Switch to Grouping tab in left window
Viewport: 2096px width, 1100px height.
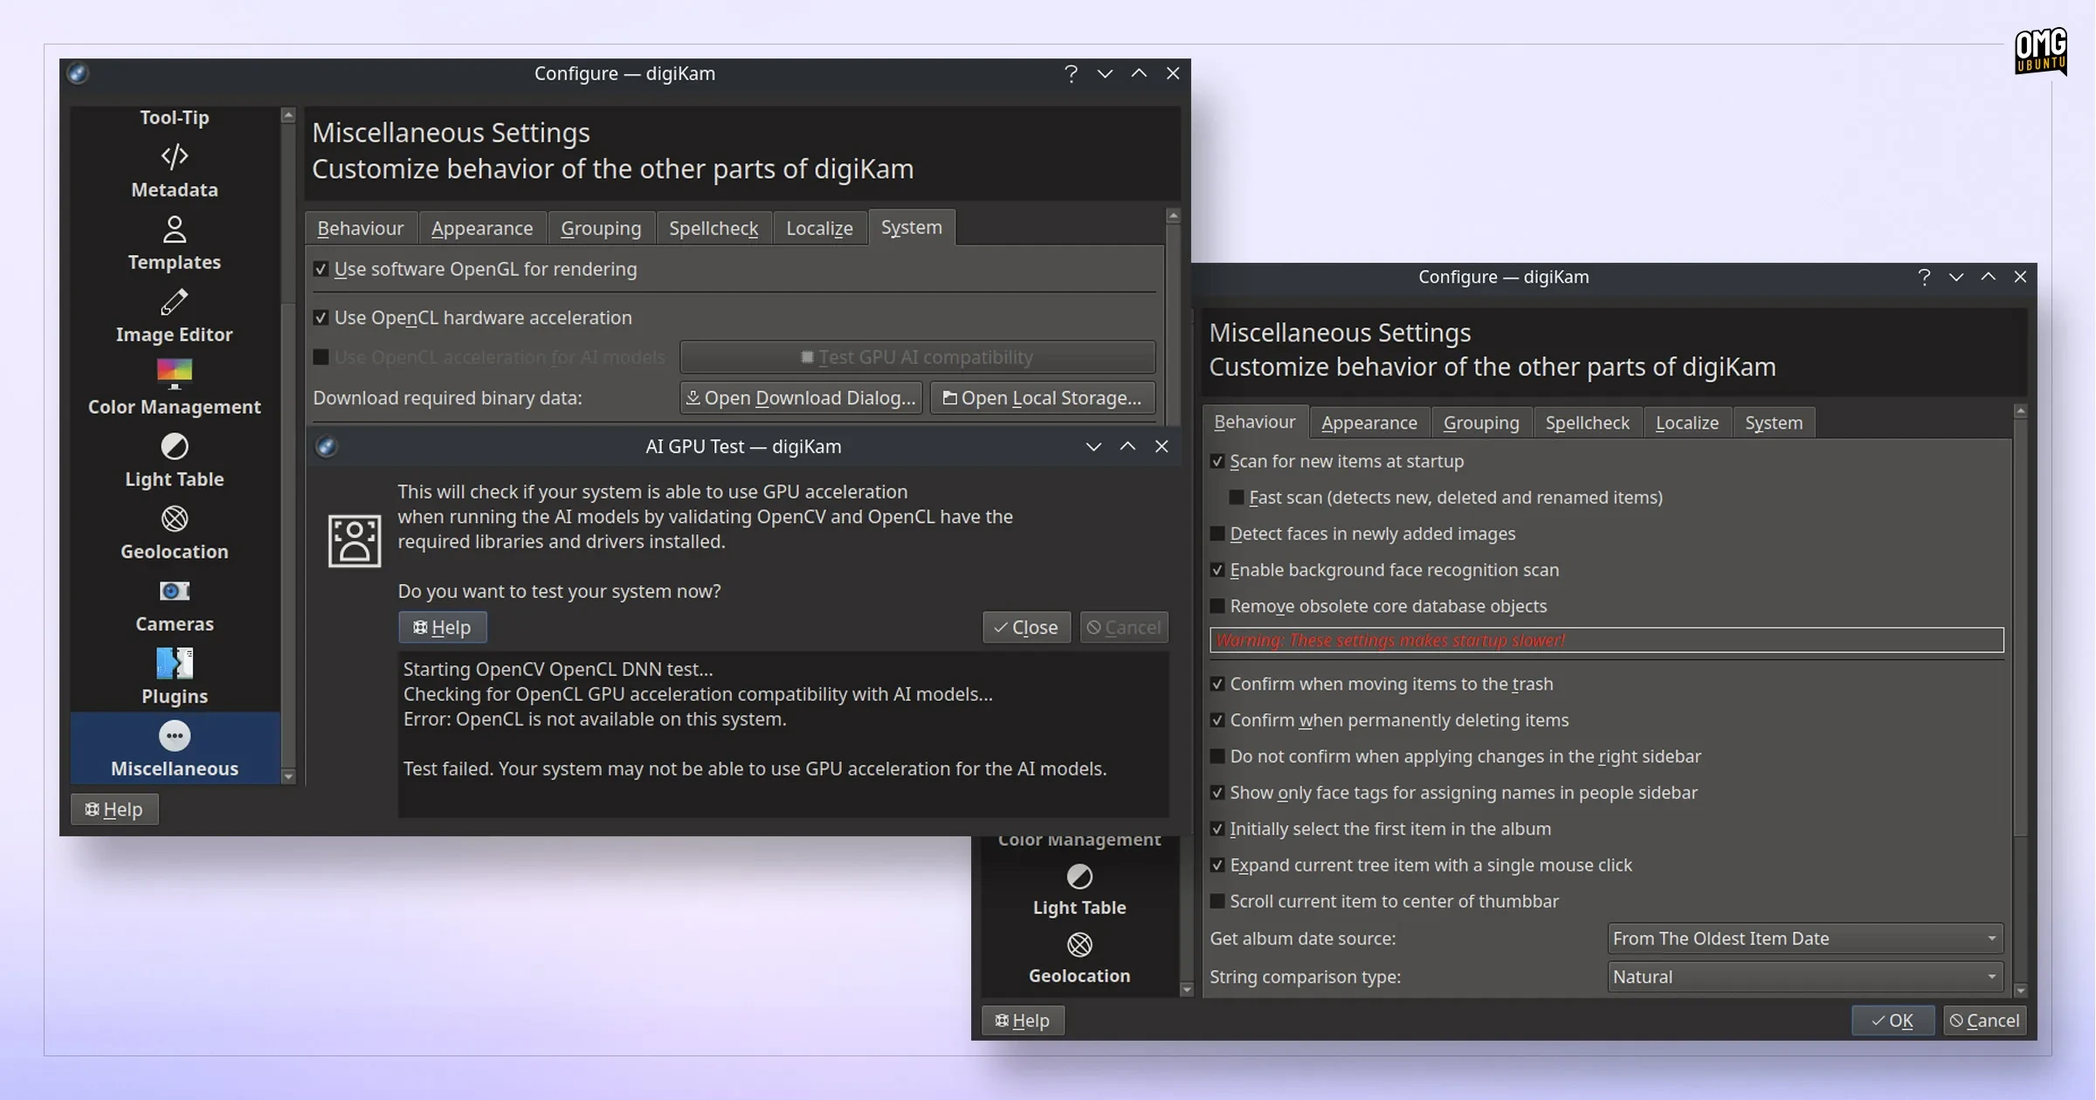pyautogui.click(x=601, y=228)
